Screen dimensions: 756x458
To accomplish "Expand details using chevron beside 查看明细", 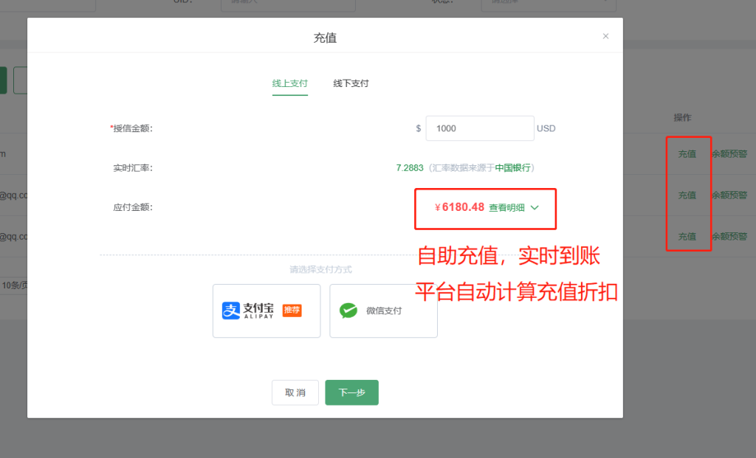I will pyautogui.click(x=535, y=208).
